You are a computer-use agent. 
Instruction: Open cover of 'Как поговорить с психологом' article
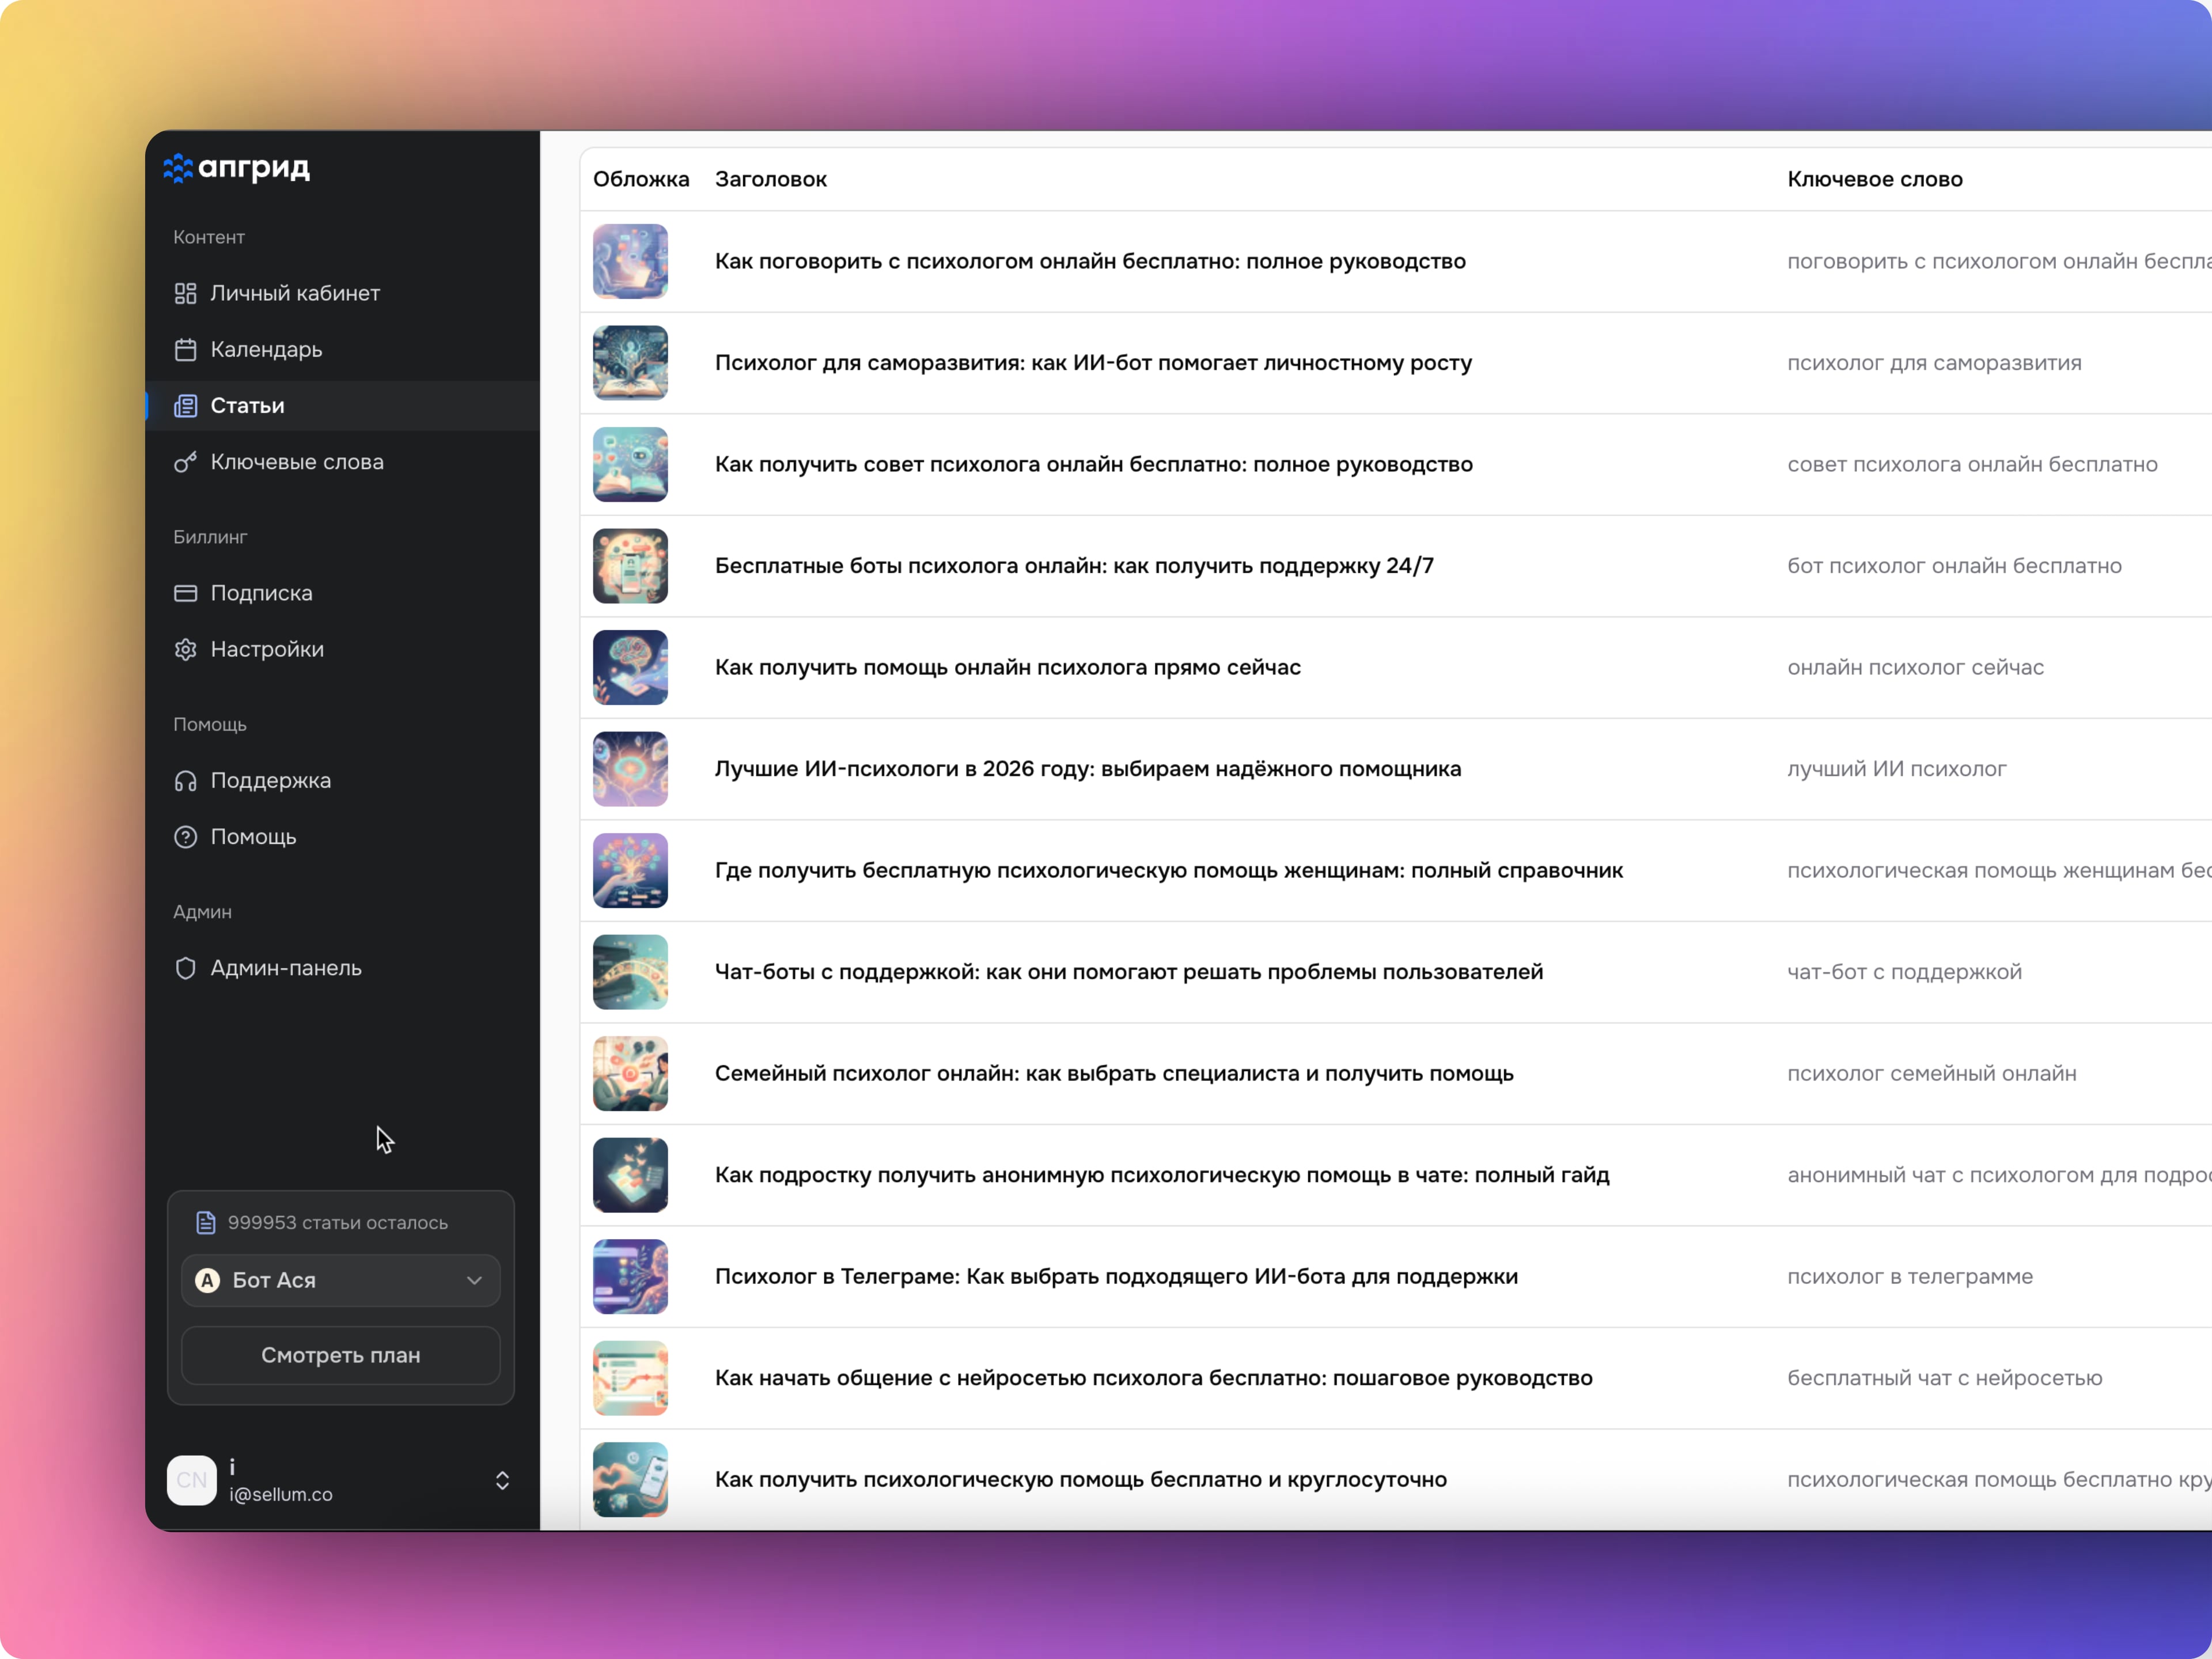coord(630,261)
